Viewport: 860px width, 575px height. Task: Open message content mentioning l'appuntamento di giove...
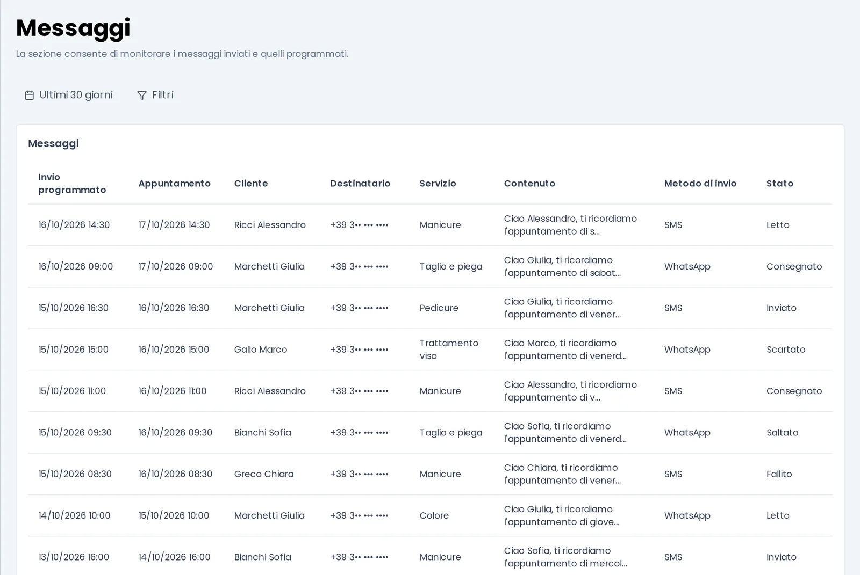[x=562, y=515]
